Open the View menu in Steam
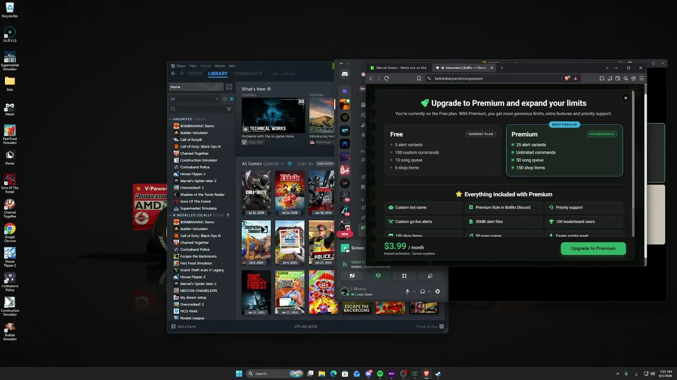677x380 pixels. coord(193,66)
